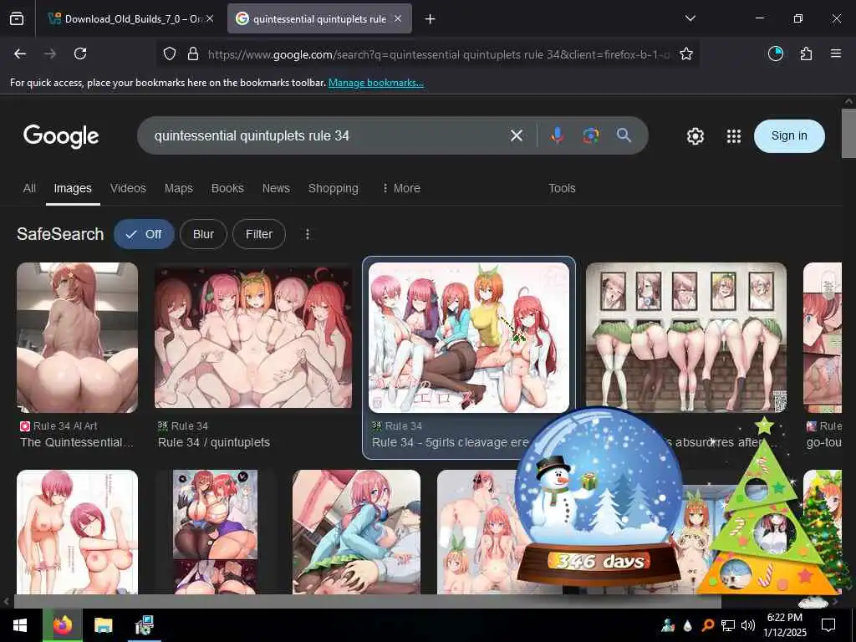Switch to the Shopping tab
Screen dimensions: 856x642
pyautogui.click(x=333, y=188)
